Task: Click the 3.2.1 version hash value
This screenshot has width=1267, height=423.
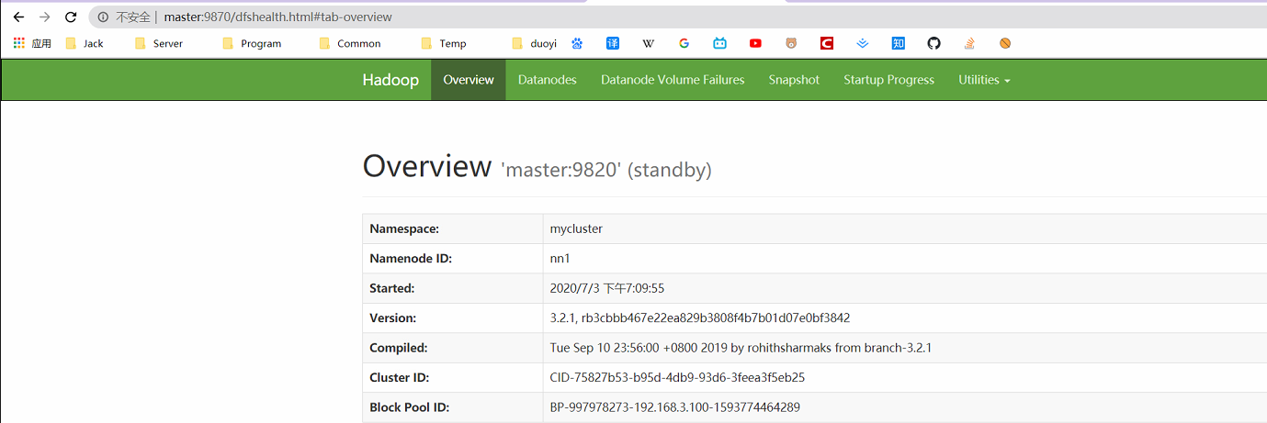Action: [700, 317]
